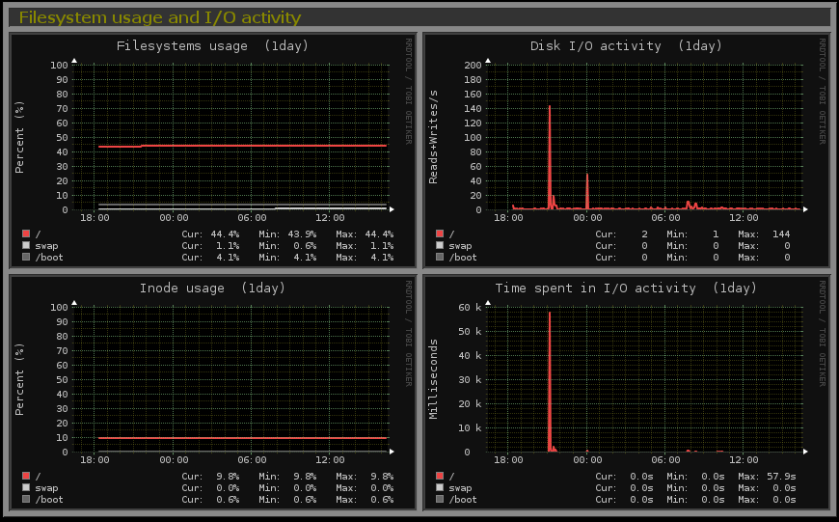Click the 'Max: 1.1%' swap value in Filesystems usage

pyautogui.click(x=365, y=246)
